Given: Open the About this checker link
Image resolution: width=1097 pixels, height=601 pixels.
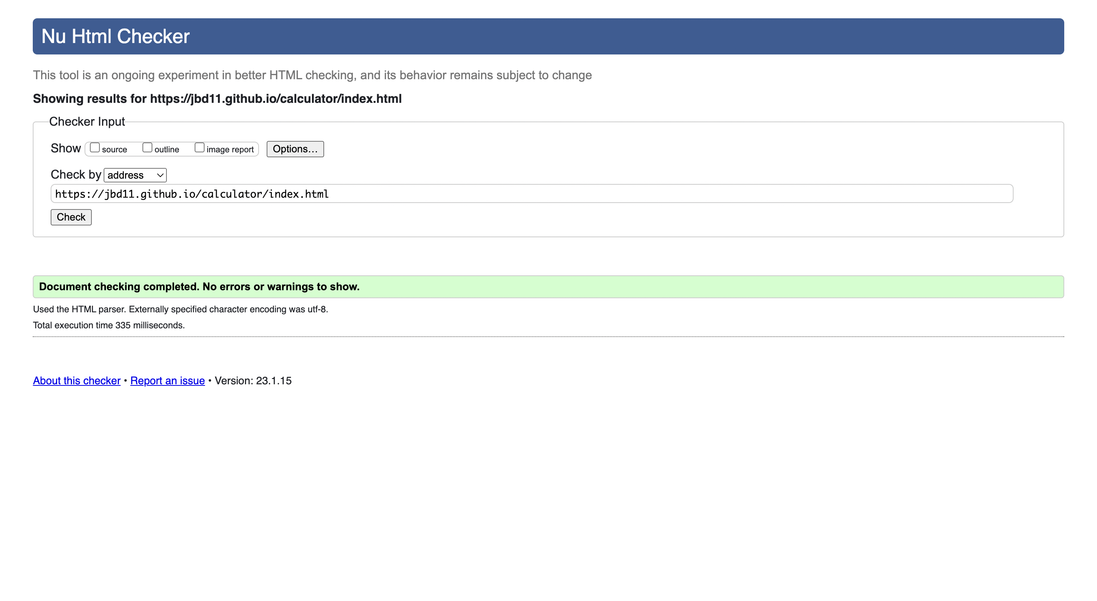Looking at the screenshot, I should tap(77, 380).
